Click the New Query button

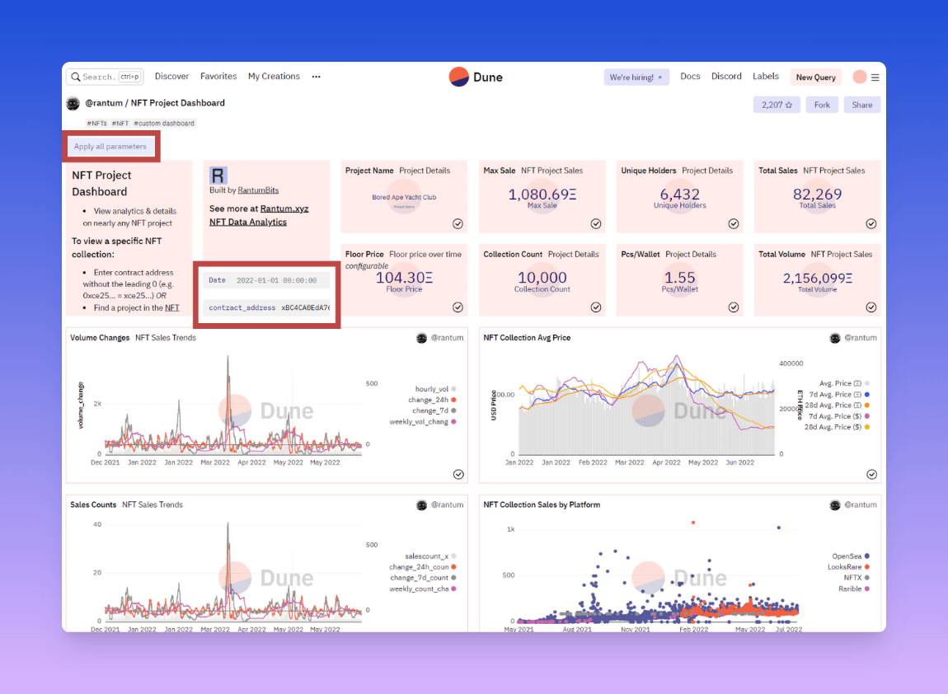(815, 77)
